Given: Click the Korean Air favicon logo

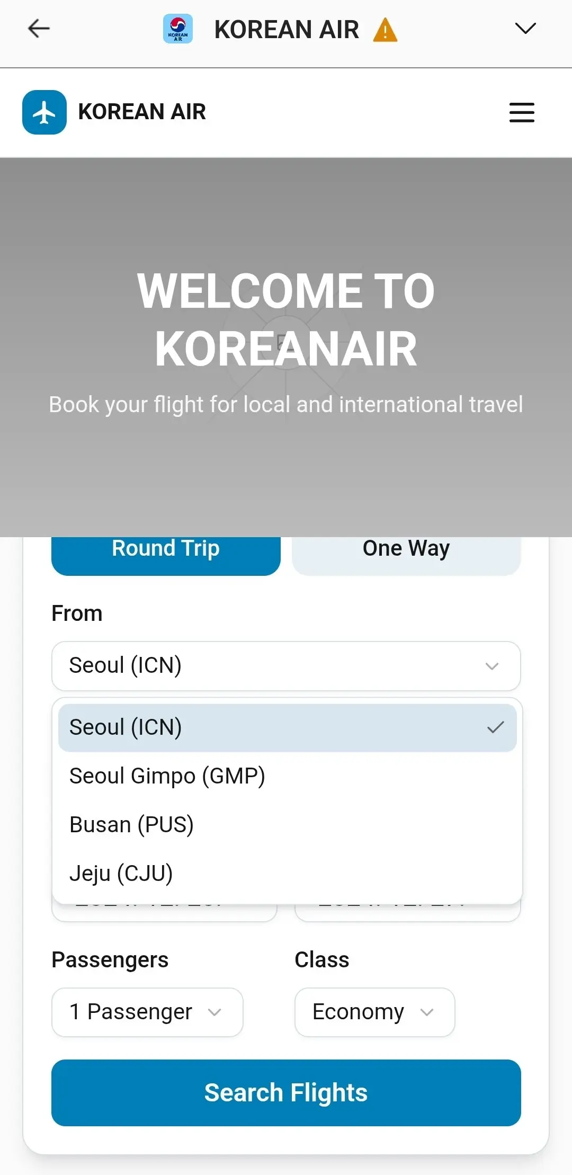Looking at the screenshot, I should click(178, 29).
